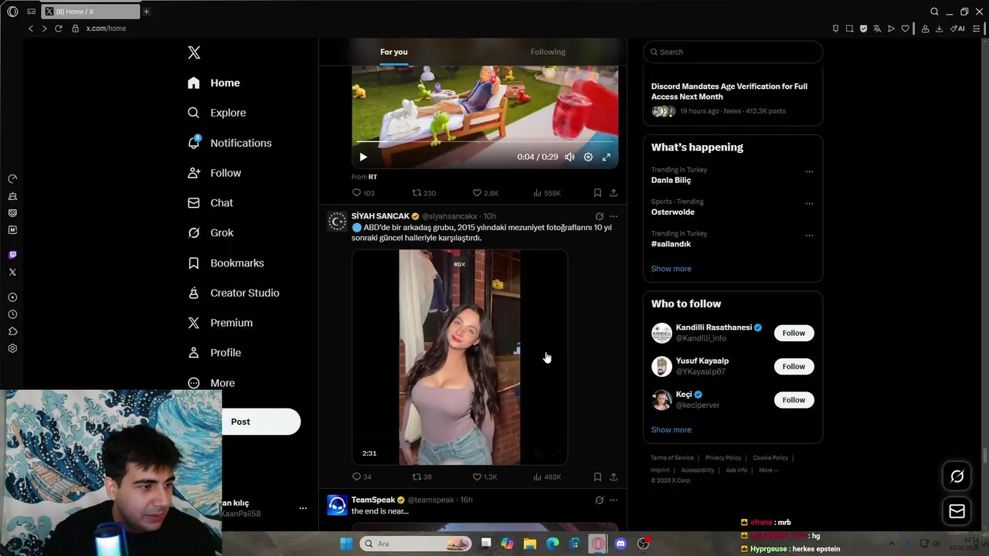The width and height of the screenshot is (989, 556).
Task: Expand the More menu
Action: coord(211,383)
